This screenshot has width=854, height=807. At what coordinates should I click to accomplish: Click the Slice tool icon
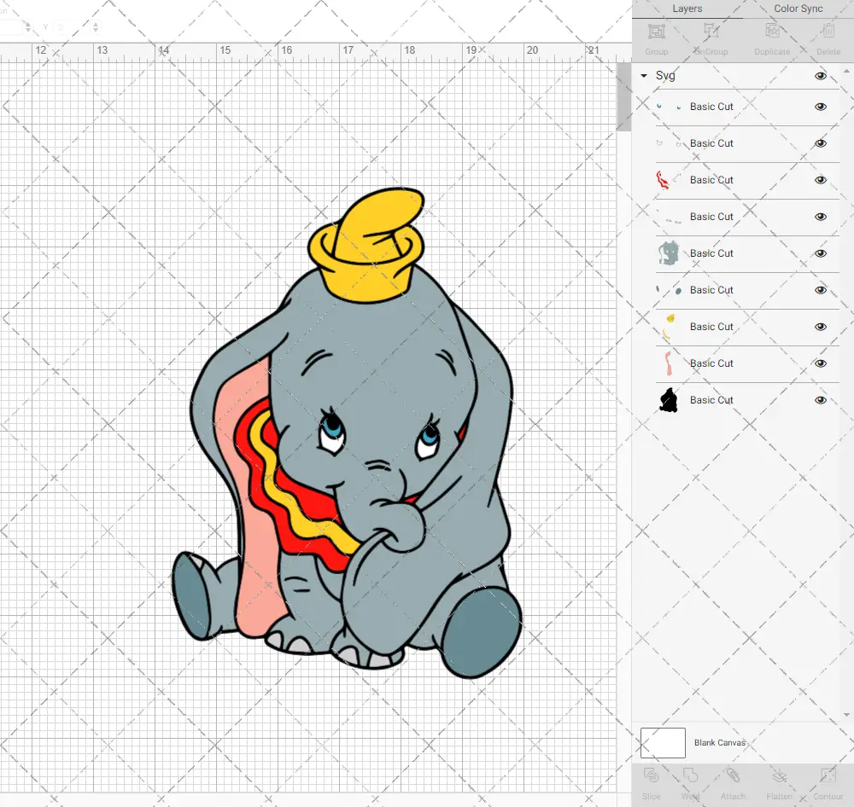tap(652, 775)
